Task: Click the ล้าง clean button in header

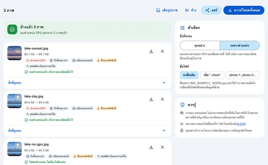Action: click(191, 10)
